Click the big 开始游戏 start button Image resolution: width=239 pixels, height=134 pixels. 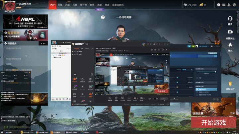(213, 122)
